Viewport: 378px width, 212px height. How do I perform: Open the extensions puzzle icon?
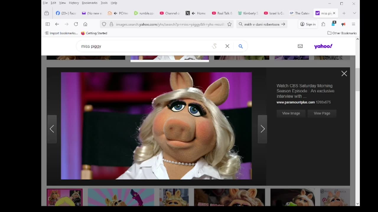click(323, 24)
